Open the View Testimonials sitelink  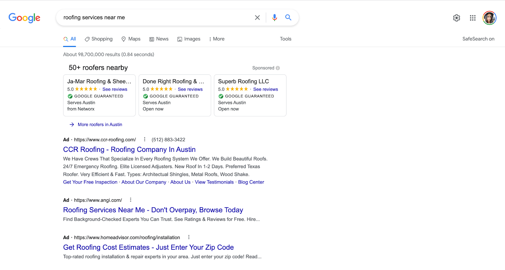click(x=214, y=182)
